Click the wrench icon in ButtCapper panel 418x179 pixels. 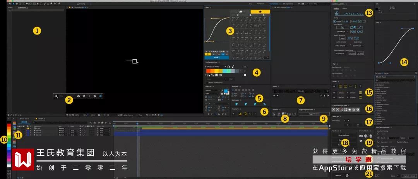(264, 104)
